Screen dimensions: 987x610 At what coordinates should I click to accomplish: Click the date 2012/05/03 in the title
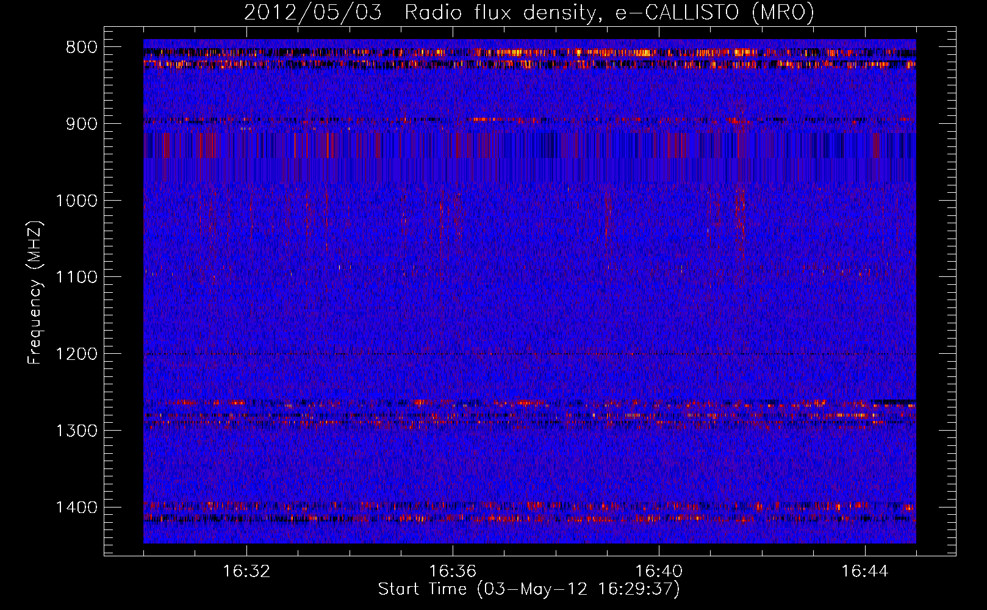click(313, 13)
